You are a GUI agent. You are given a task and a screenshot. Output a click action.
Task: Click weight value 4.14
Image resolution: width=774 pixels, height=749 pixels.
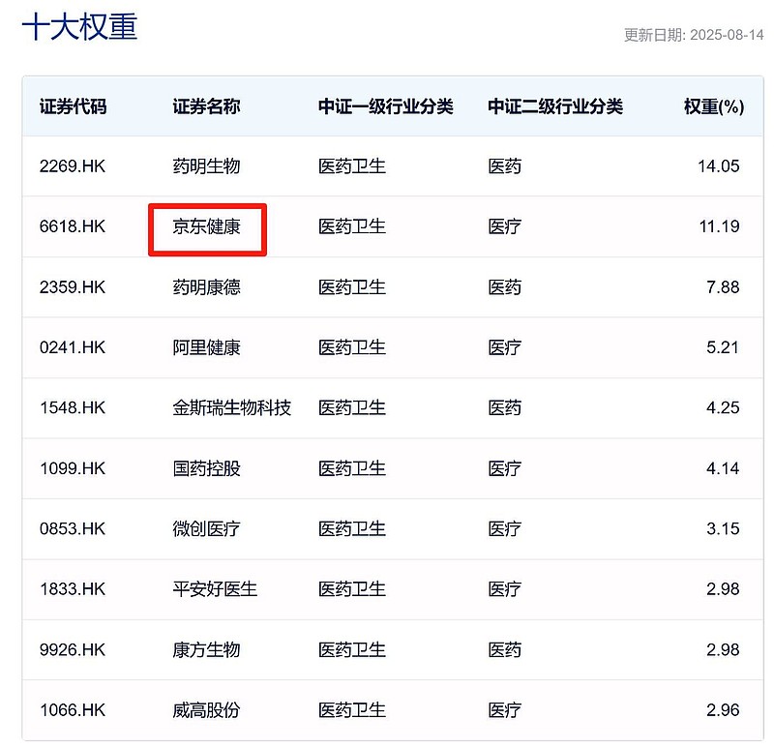(723, 468)
